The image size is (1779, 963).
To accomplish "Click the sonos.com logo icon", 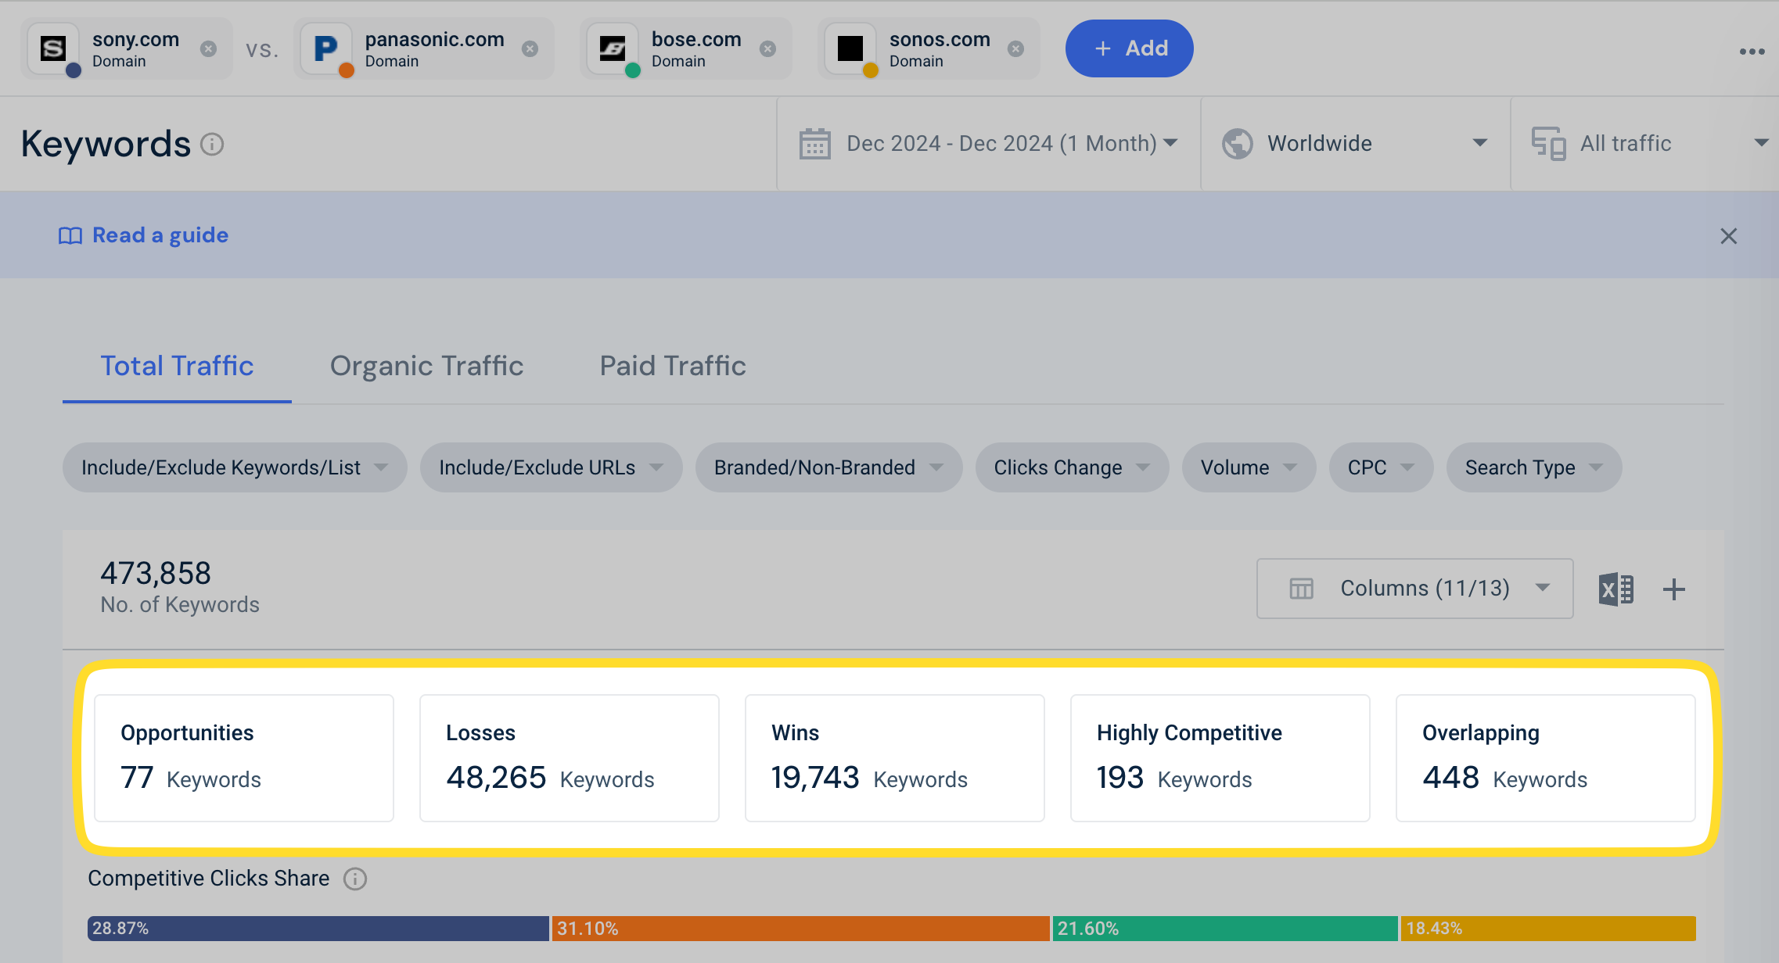I will pyautogui.click(x=850, y=48).
